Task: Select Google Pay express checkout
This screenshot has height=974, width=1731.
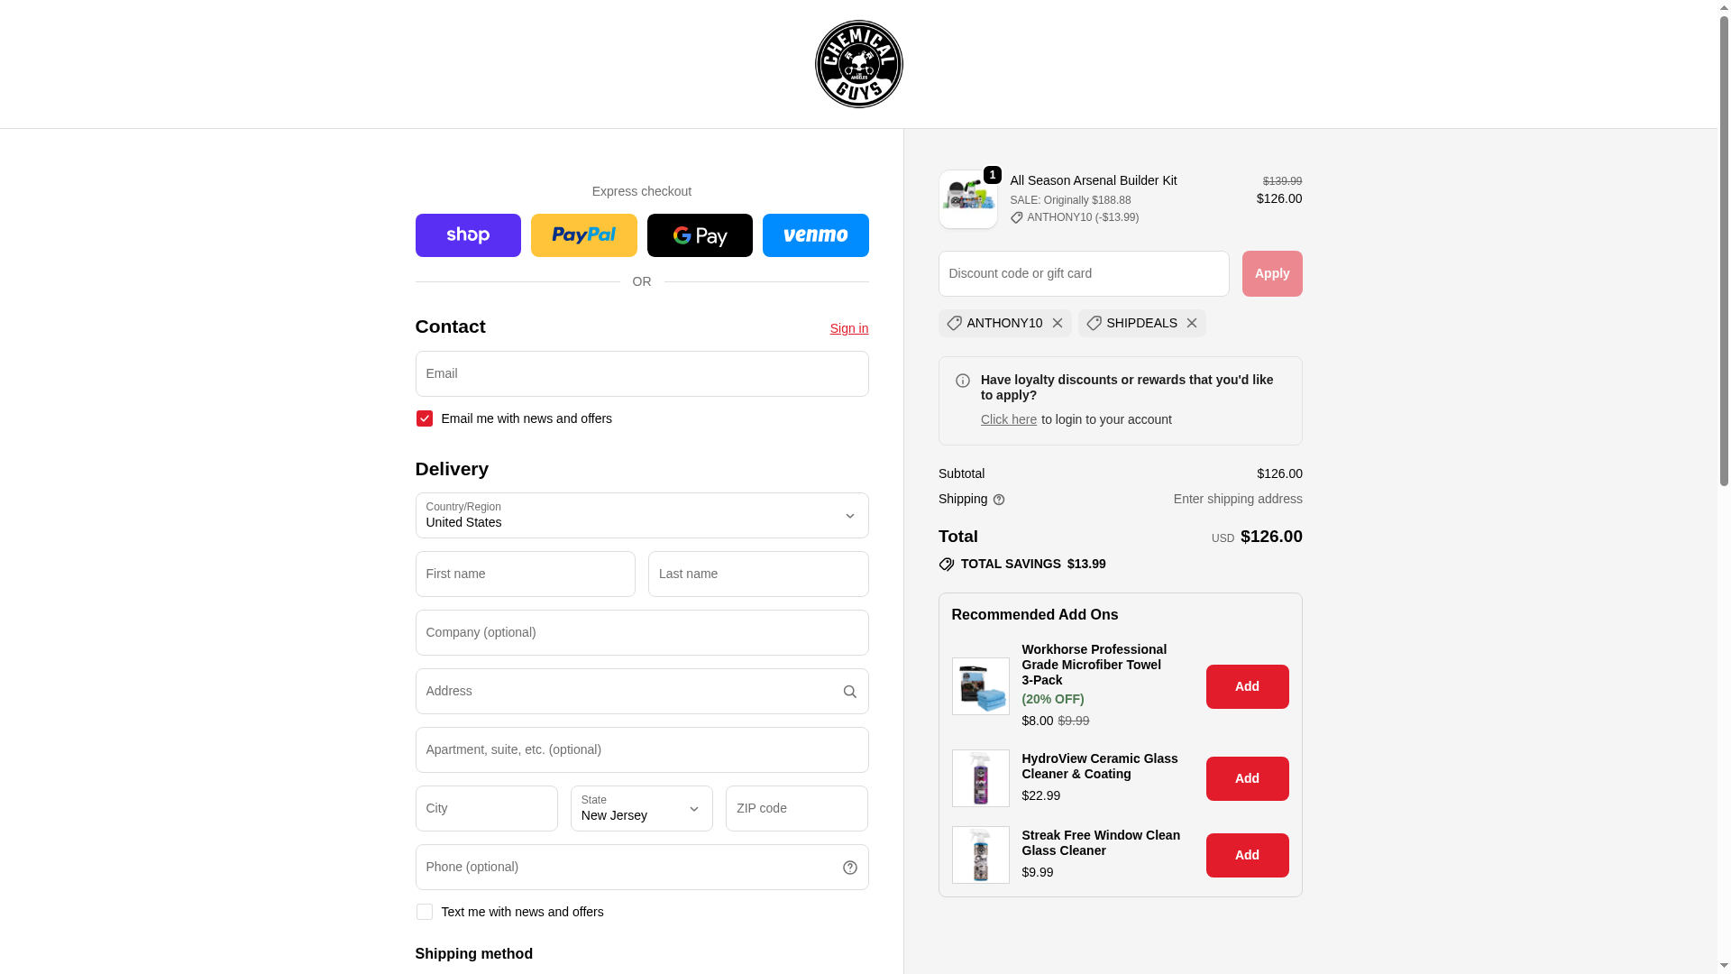Action: 700,235
